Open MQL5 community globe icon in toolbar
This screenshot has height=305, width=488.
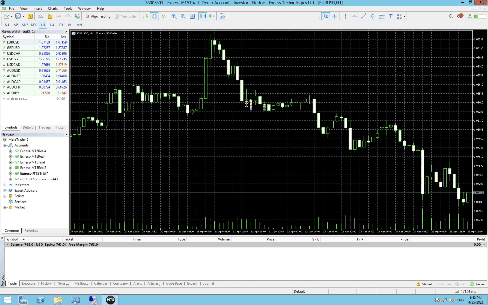tap(77, 16)
